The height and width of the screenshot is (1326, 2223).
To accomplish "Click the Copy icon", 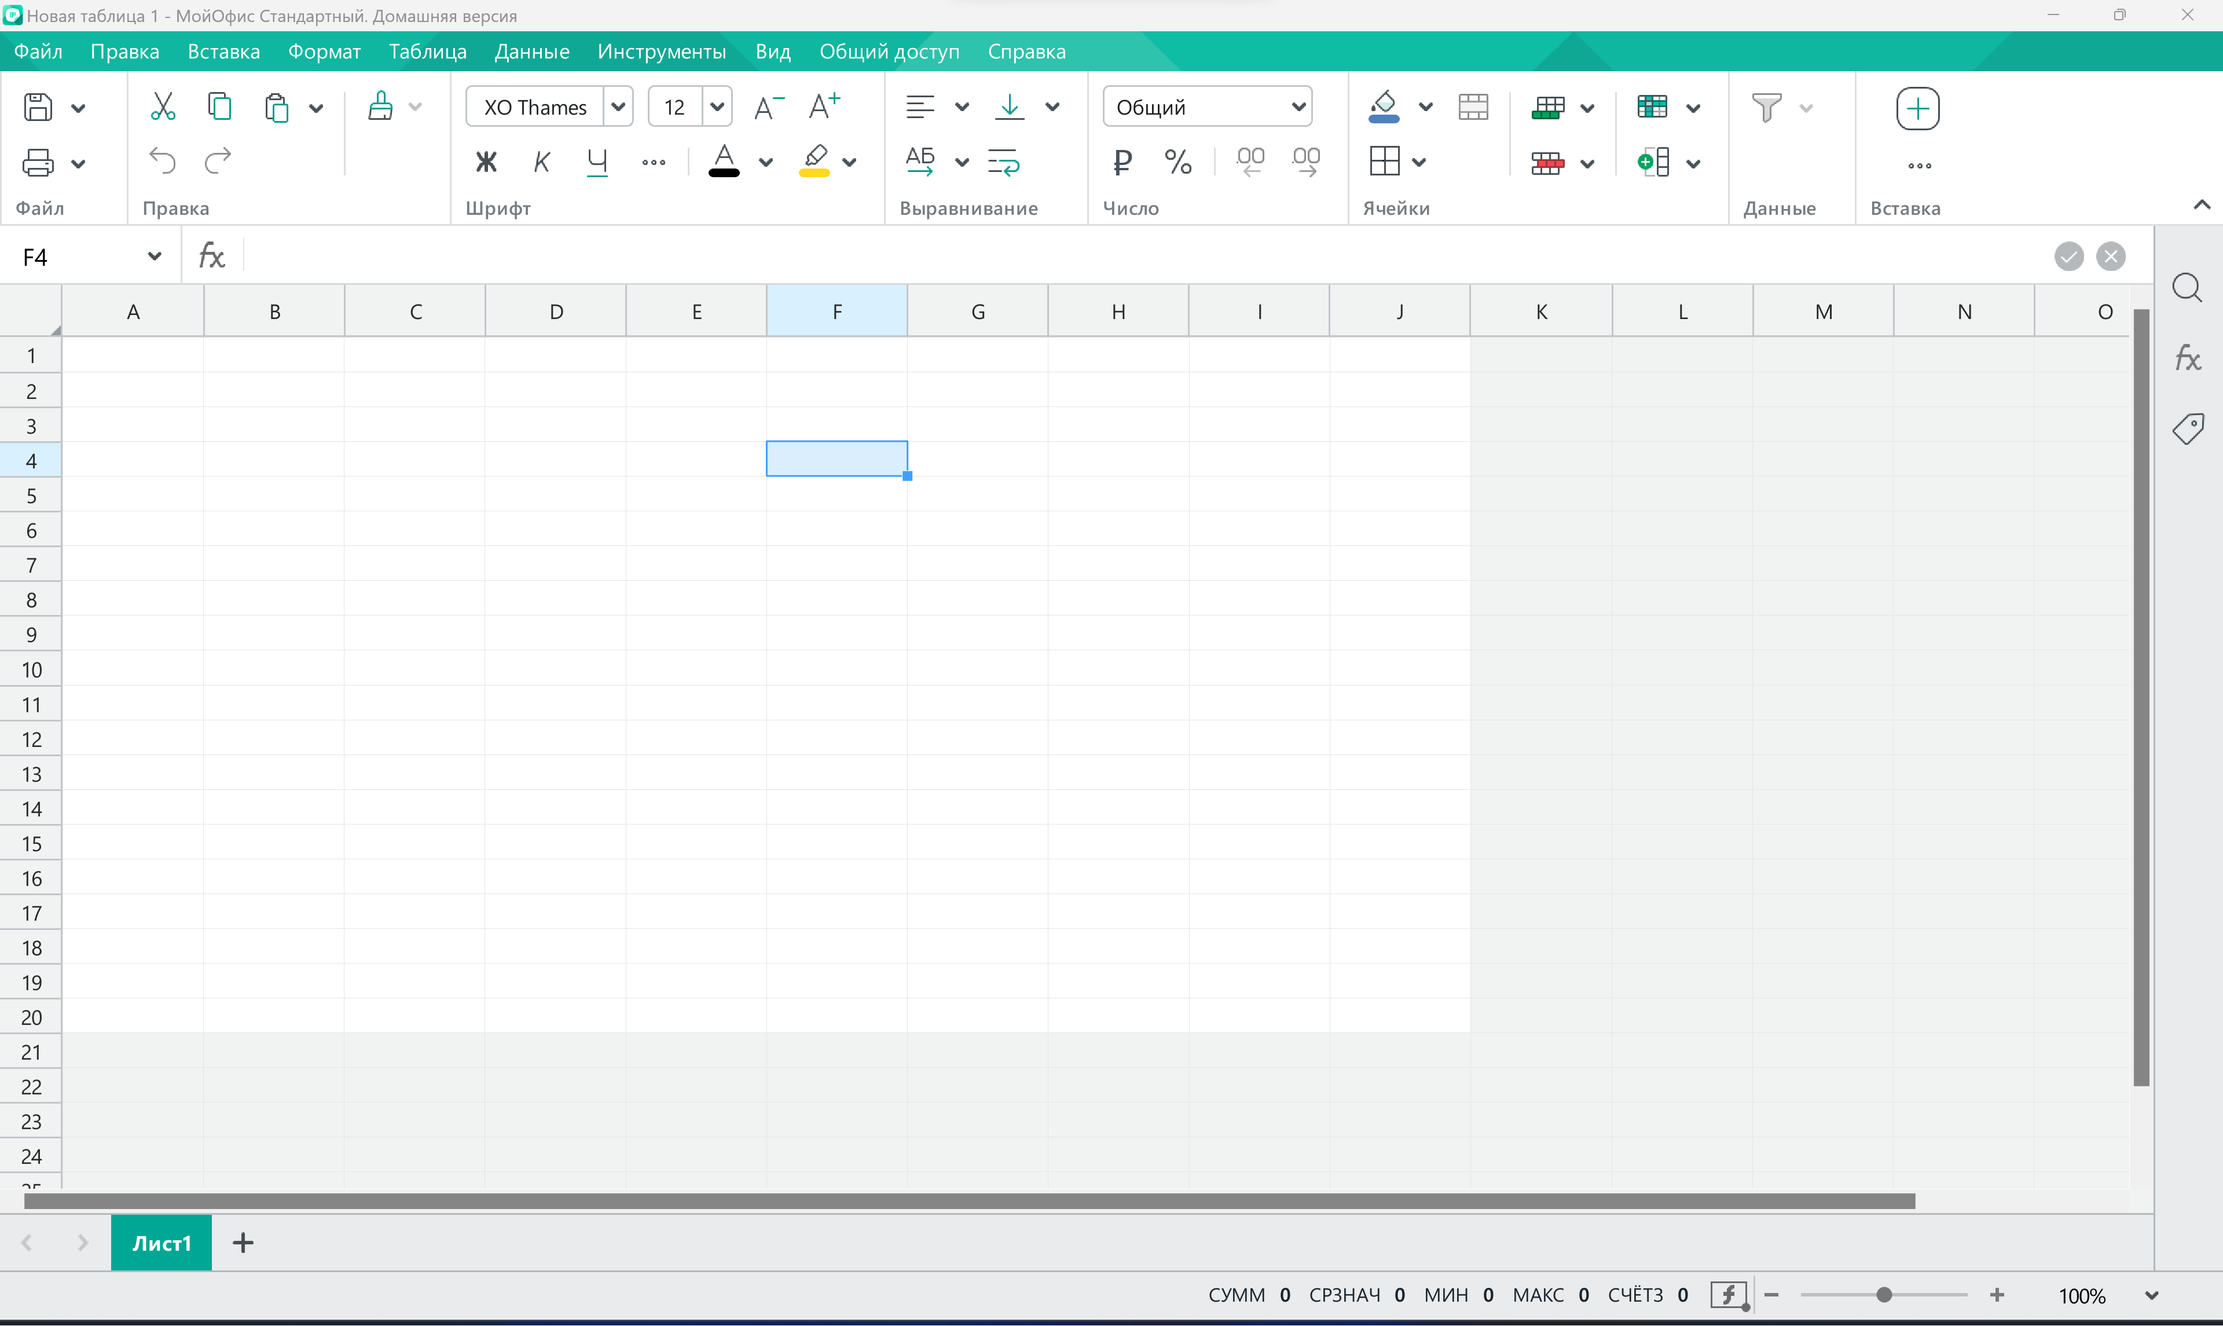I will pos(219,107).
